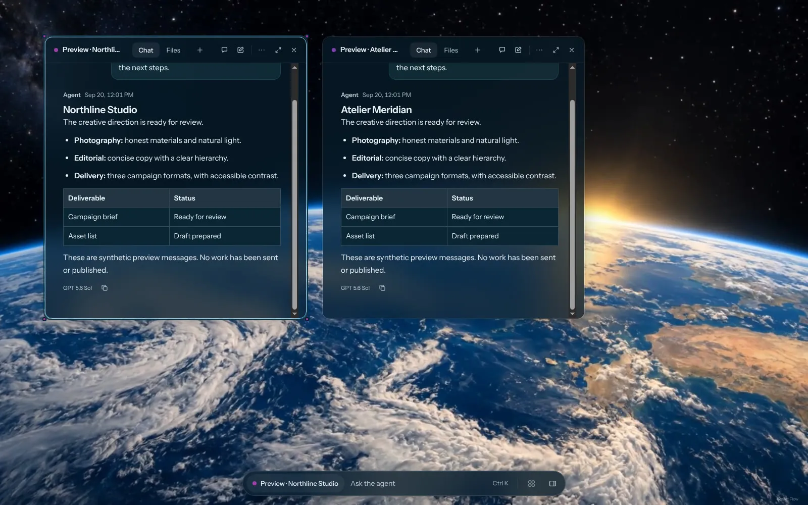This screenshot has height=505, width=808.
Task: Switch to Files tab in Northline window
Action: (173, 50)
